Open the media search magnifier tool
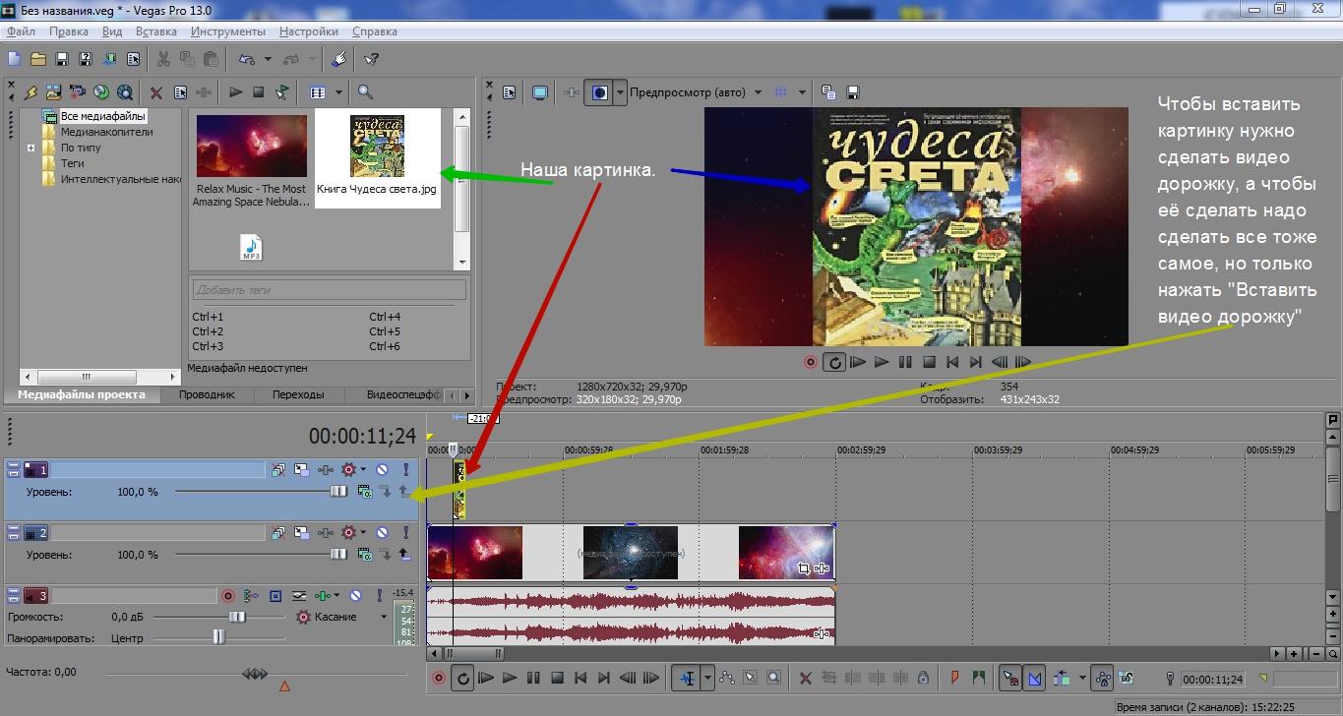 [x=365, y=92]
